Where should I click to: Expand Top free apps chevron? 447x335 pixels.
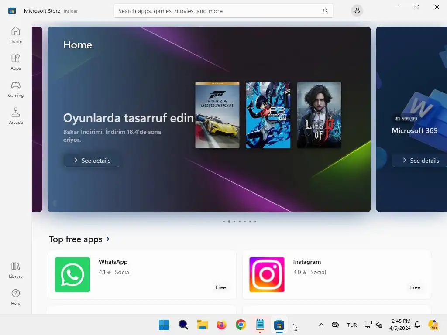tap(108, 239)
